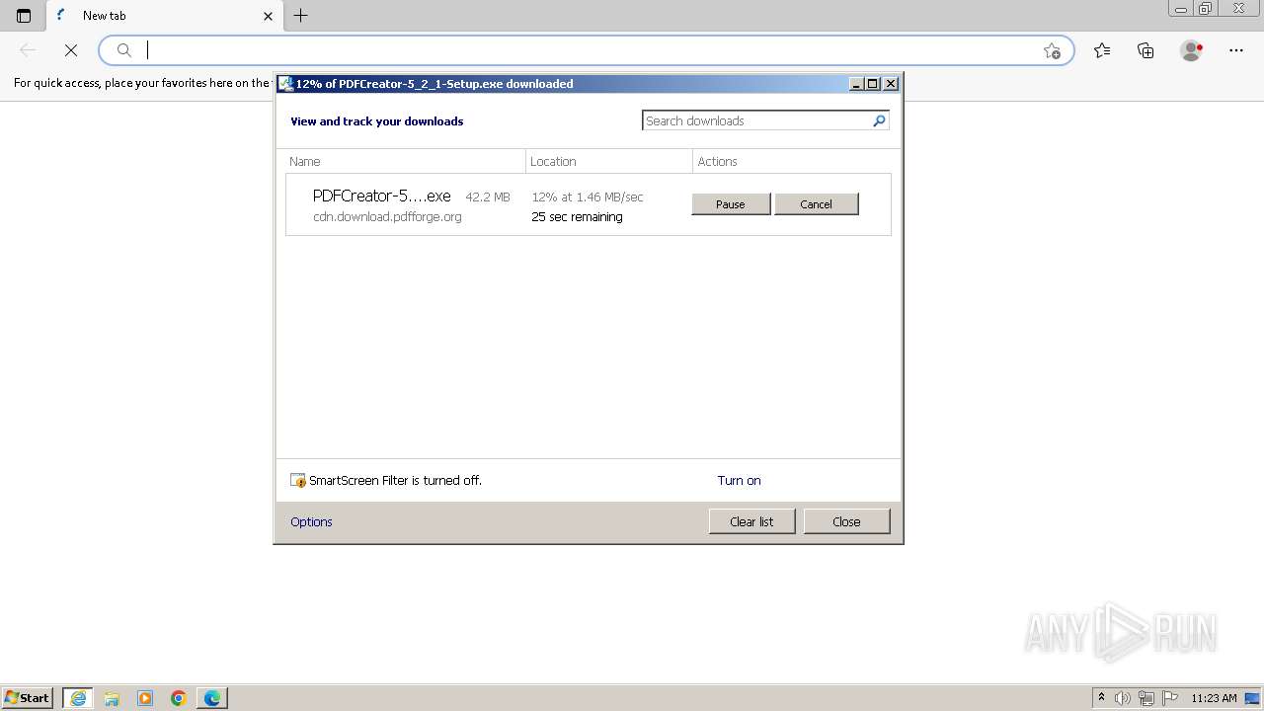This screenshot has height=711, width=1264.
Task: Open File Explorer taskbar icon
Action: pos(112,698)
